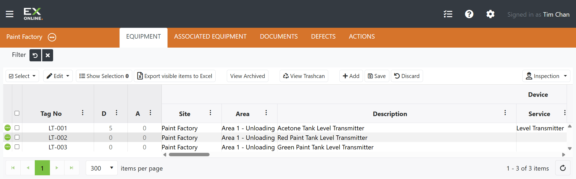Click 'Acetone Tank Level Transmitter' description
This screenshot has height=179, width=576.
click(321, 128)
